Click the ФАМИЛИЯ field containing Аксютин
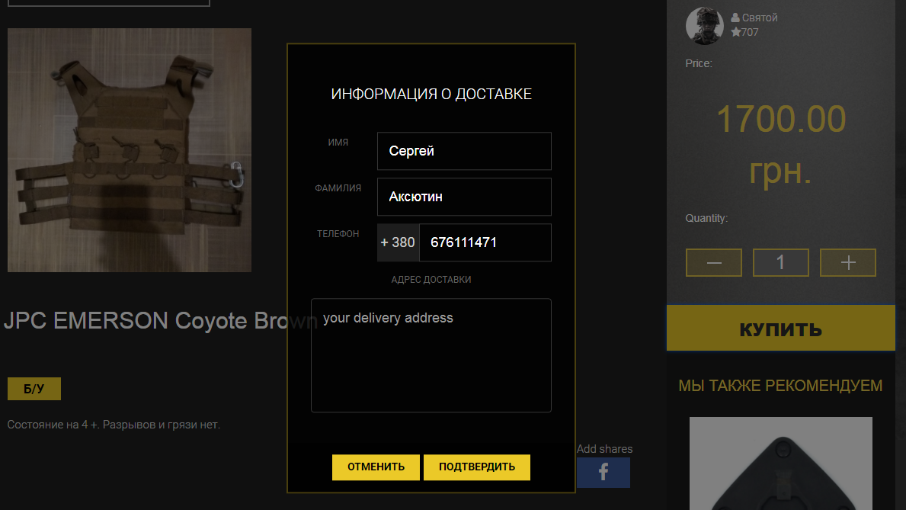This screenshot has width=906, height=510. (464, 197)
